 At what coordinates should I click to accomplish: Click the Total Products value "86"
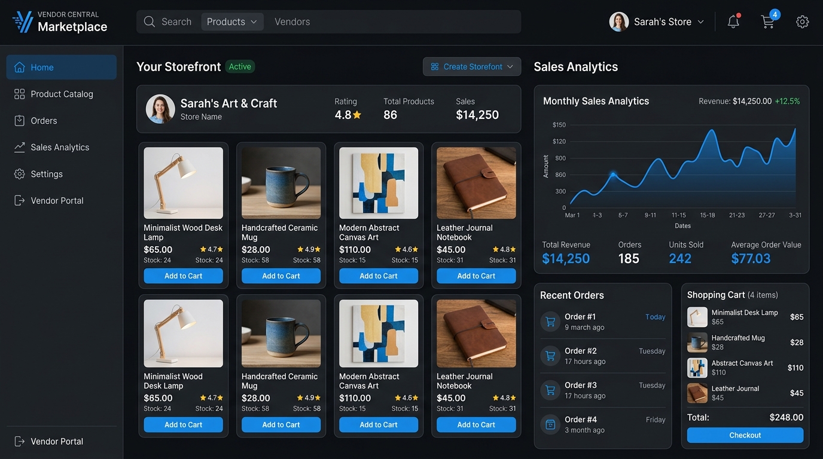tap(390, 115)
